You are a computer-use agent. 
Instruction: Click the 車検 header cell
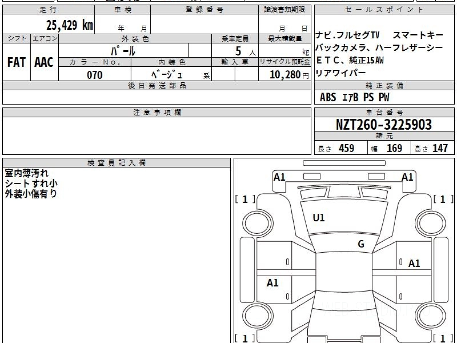click(x=123, y=10)
